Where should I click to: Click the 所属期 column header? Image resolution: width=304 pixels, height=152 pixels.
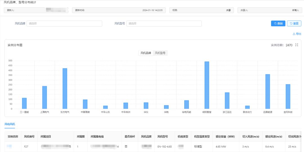point(81,137)
